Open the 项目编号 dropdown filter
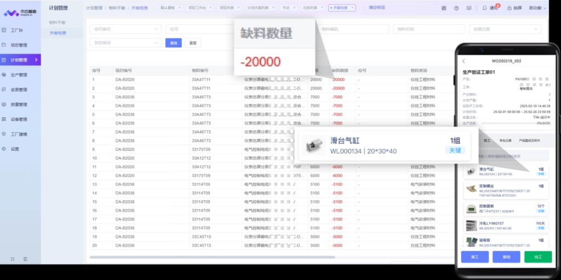This screenshot has width=561, height=280. click(x=125, y=30)
